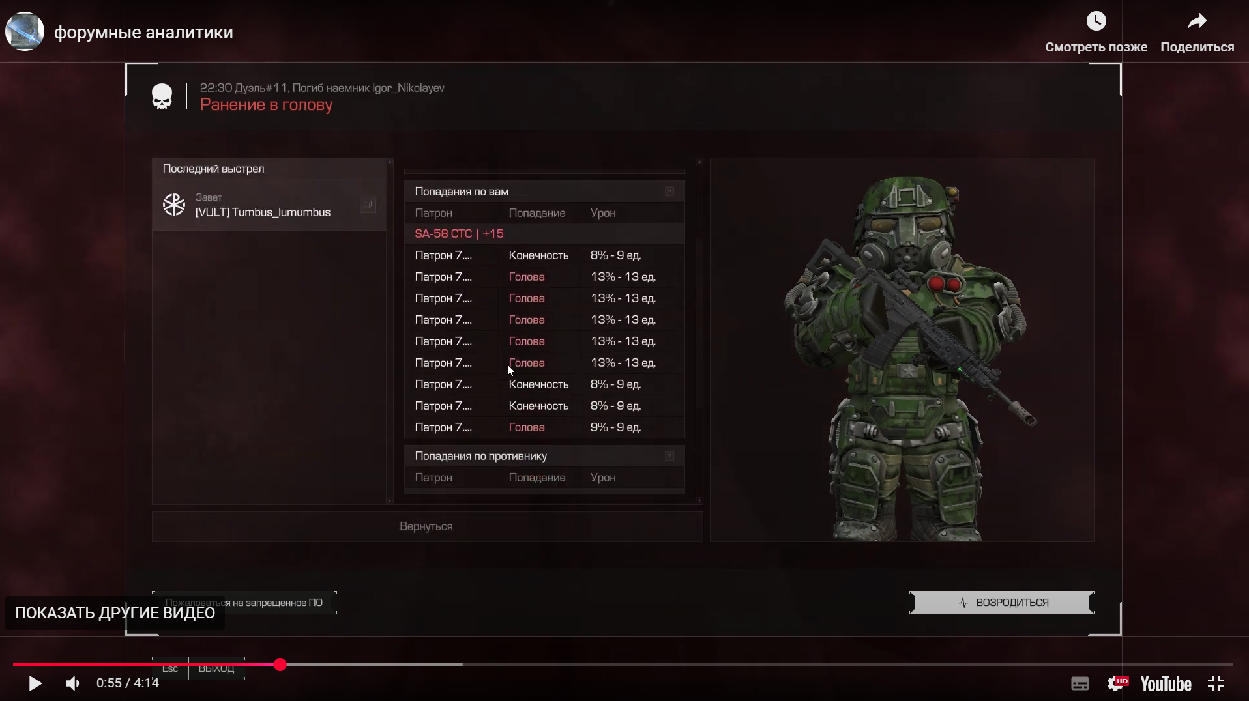Click the channel avatar thumbnail

coord(25,31)
